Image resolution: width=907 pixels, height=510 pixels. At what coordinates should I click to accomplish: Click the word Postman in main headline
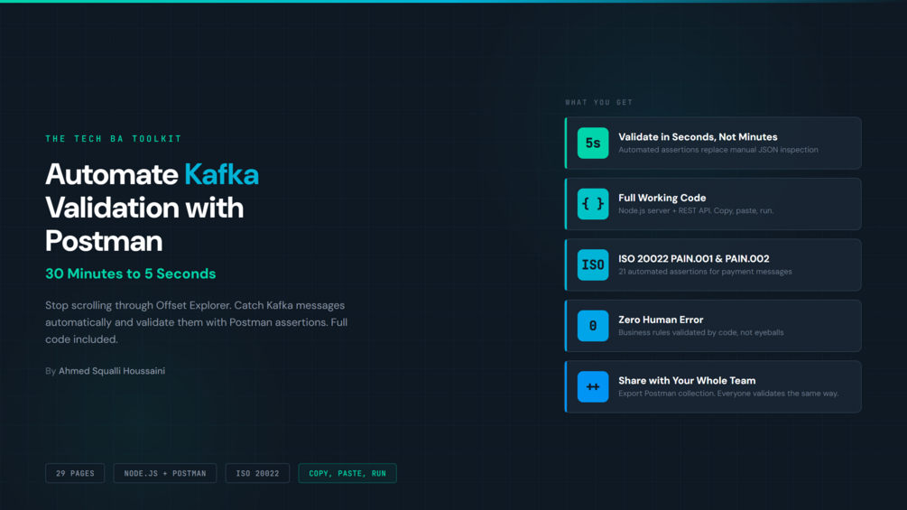coord(104,240)
